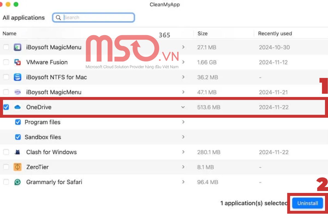
Task: Click the 96.4 MB size value
Action: pos(208,182)
